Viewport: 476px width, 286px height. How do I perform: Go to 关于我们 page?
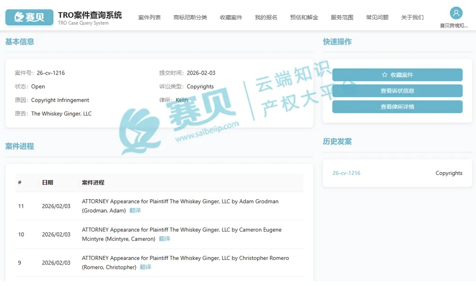(x=412, y=17)
